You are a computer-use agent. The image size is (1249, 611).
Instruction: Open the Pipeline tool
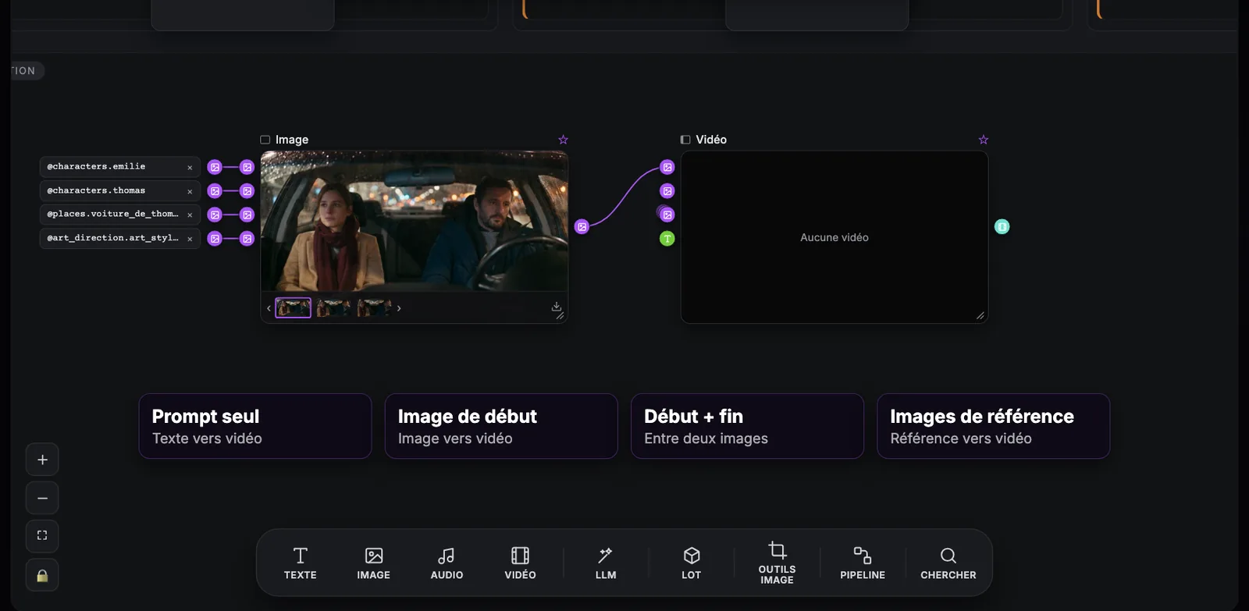(x=863, y=563)
